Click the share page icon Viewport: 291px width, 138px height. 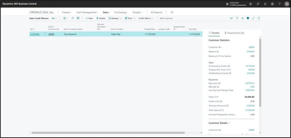(232, 18)
